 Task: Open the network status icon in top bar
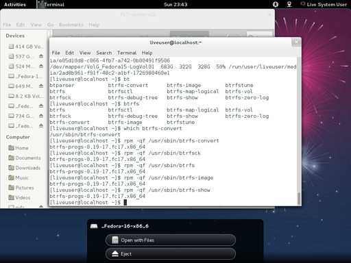pos(289,4)
